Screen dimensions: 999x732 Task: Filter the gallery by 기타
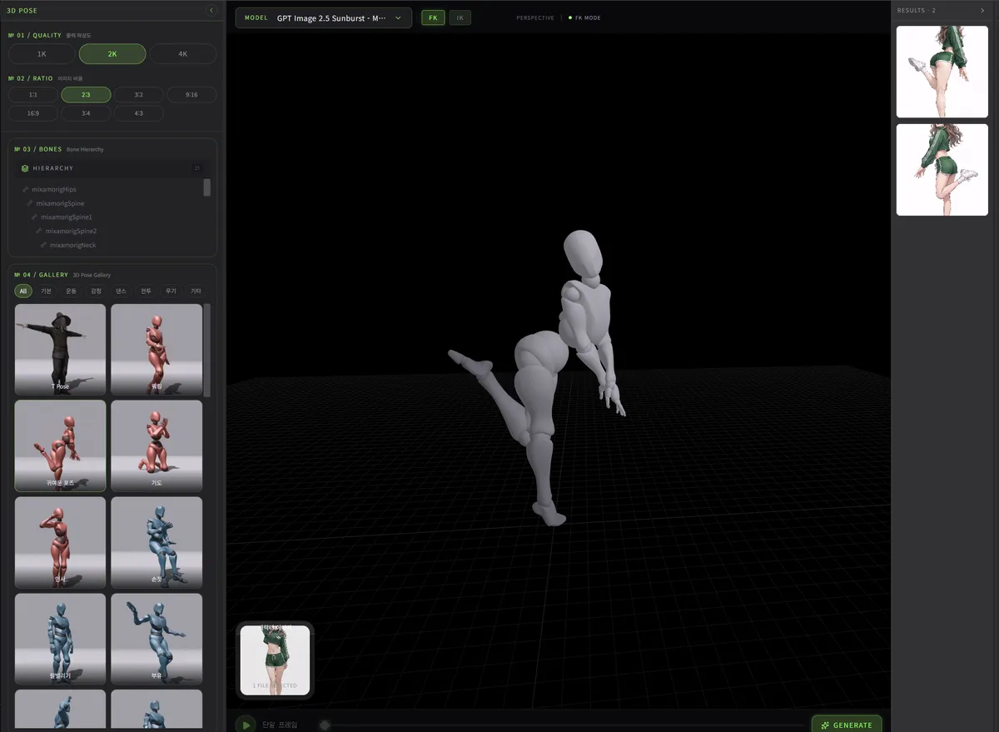(196, 291)
